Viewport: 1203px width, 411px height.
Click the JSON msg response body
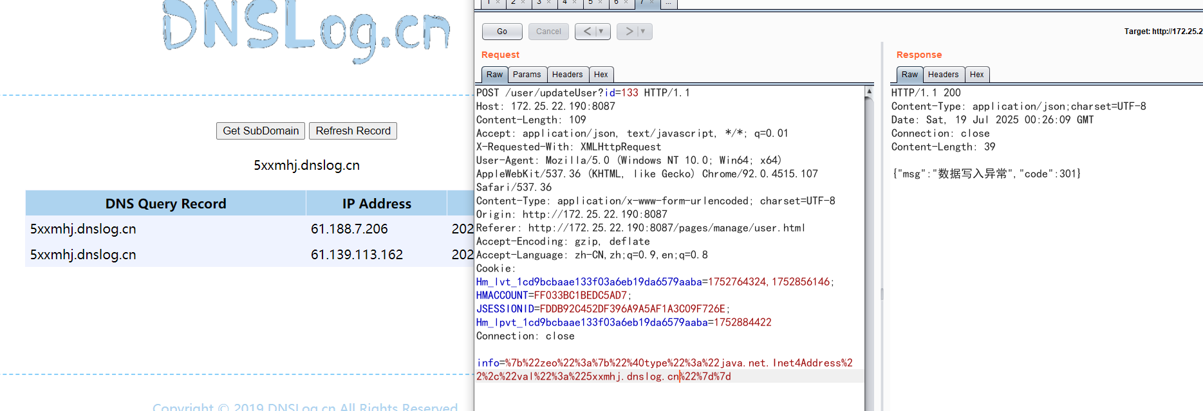point(986,174)
